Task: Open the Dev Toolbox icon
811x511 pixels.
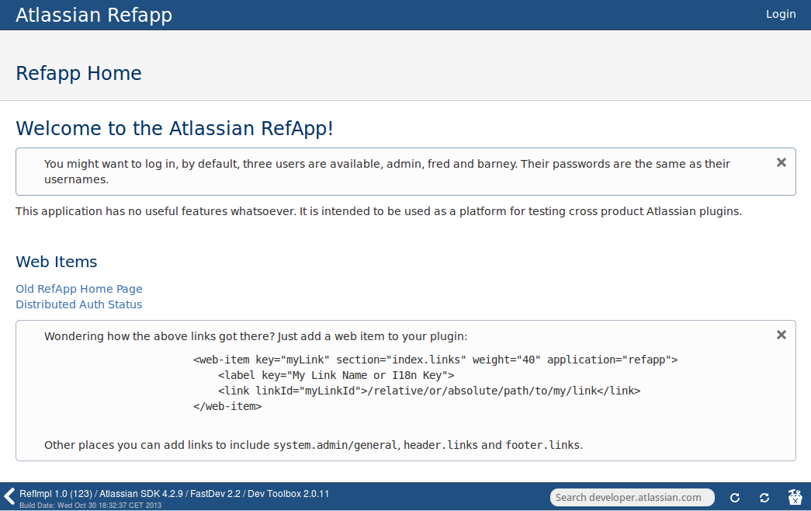Action: point(795,497)
